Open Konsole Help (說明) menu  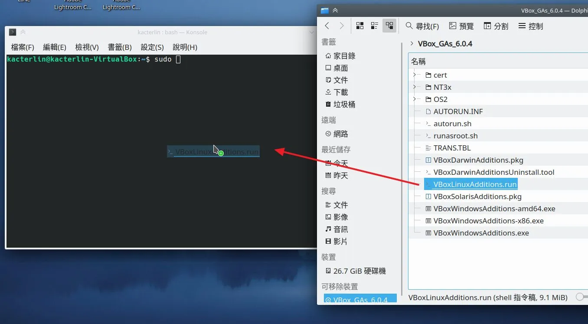click(185, 47)
